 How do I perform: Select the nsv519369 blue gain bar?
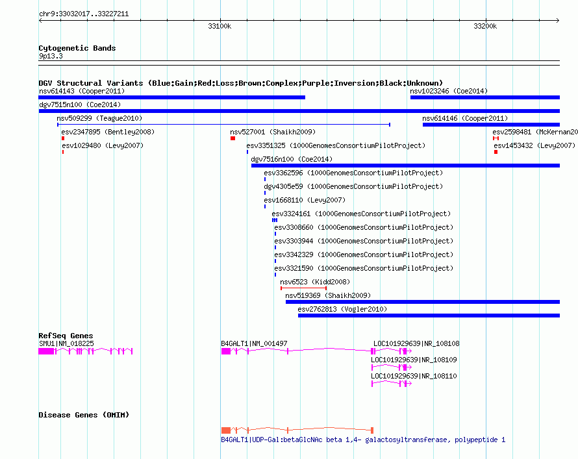click(423, 302)
